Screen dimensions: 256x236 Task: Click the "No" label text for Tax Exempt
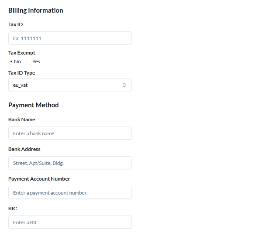pos(17,62)
